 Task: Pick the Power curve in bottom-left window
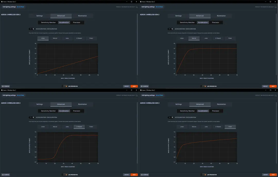pos(91,127)
